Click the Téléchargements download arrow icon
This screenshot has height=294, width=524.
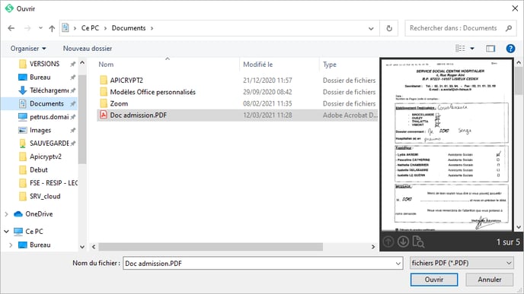point(22,90)
